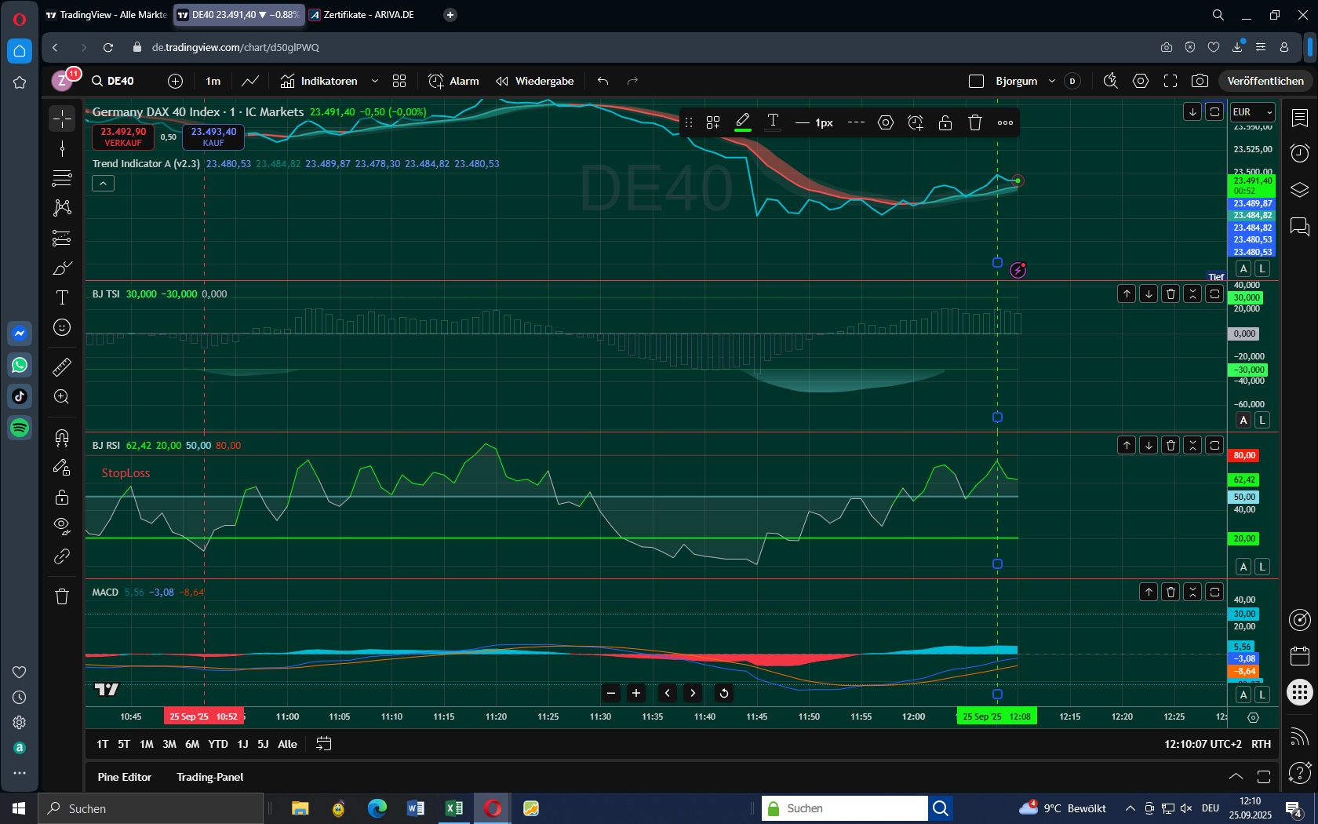This screenshot has width=1318, height=824.
Task: Open the 1m interval dropdown
Action: [x=212, y=81]
